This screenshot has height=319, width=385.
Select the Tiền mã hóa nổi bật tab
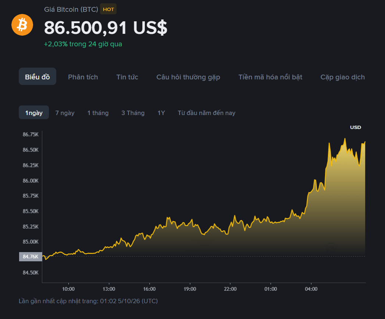point(270,77)
